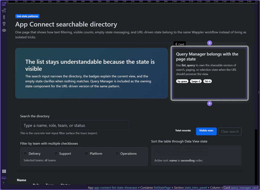The height and width of the screenshot is (190, 260).
Task: Click the Visible now button
Action: 206,131
